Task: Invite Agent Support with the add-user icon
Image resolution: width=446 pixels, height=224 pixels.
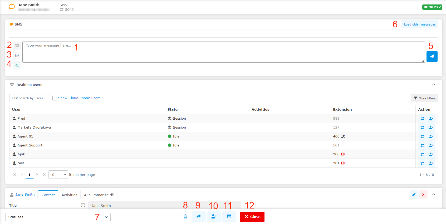Action: click(x=431, y=145)
